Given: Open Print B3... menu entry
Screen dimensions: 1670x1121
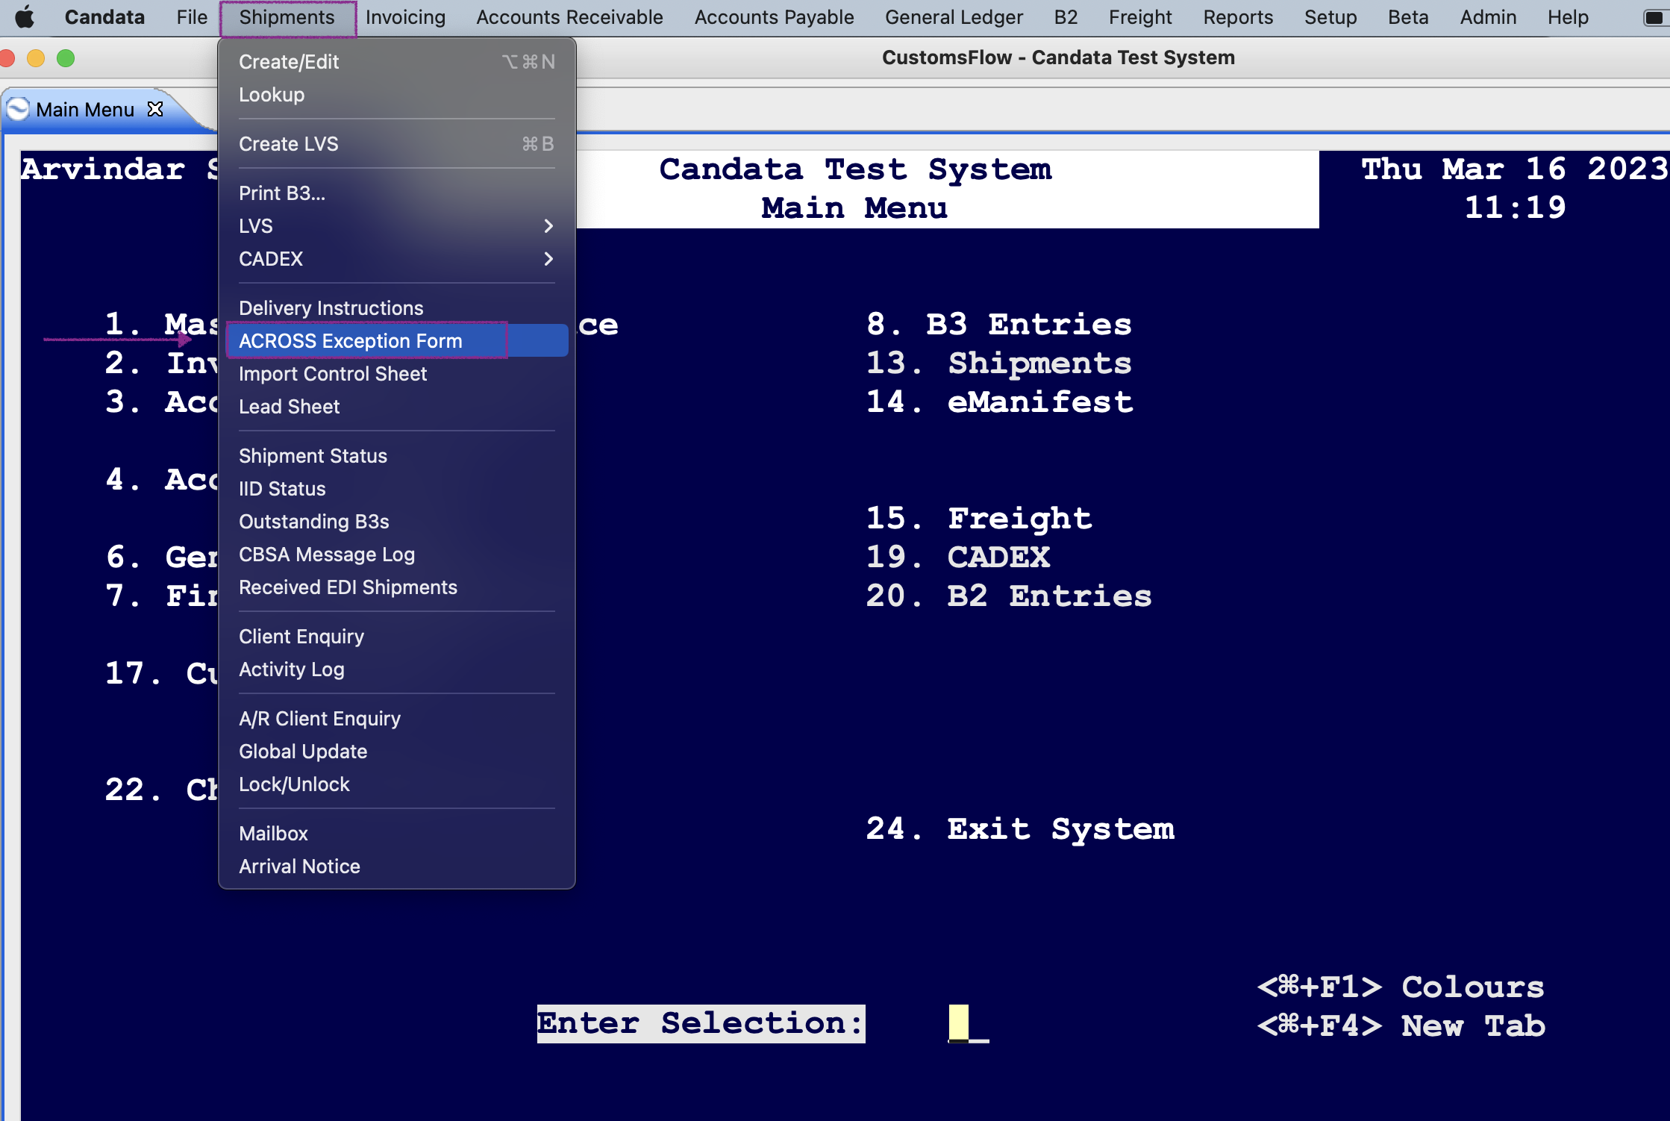Looking at the screenshot, I should pyautogui.click(x=396, y=193).
